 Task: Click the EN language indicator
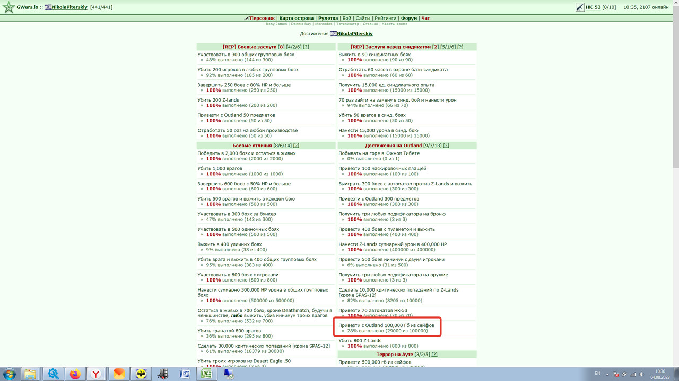[597, 374]
